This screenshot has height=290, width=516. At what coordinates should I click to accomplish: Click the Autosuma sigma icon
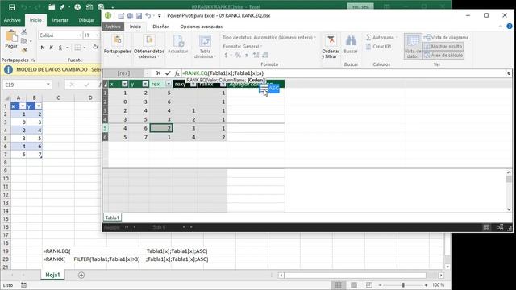(368, 38)
